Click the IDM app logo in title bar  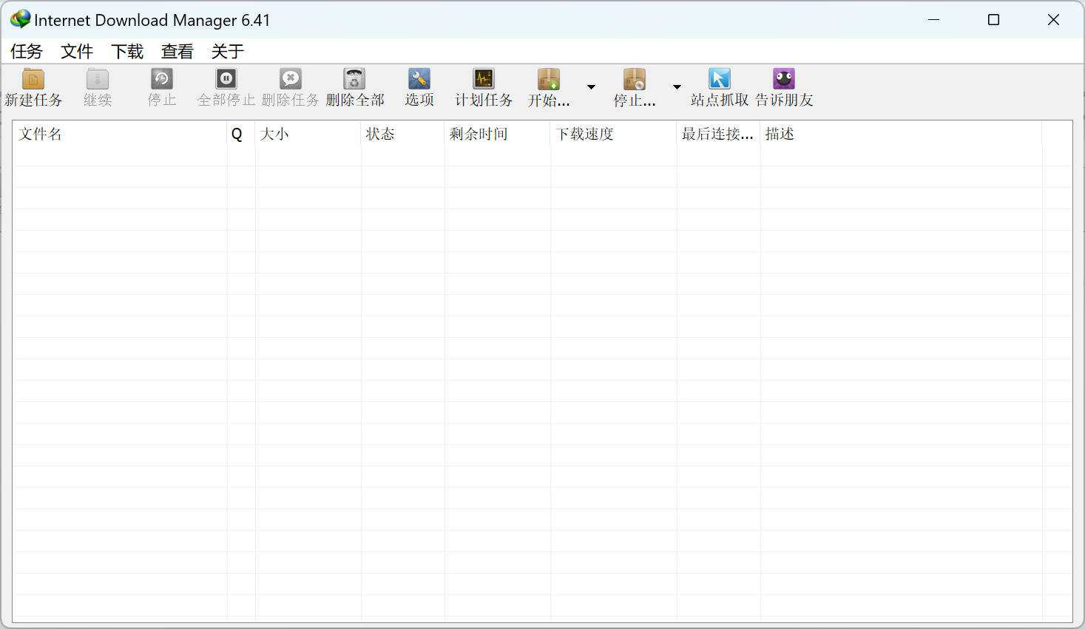(x=21, y=19)
